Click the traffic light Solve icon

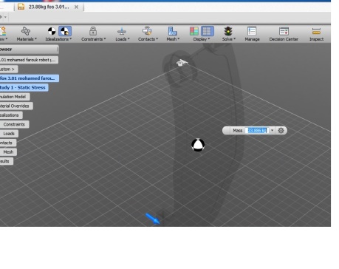click(228, 31)
